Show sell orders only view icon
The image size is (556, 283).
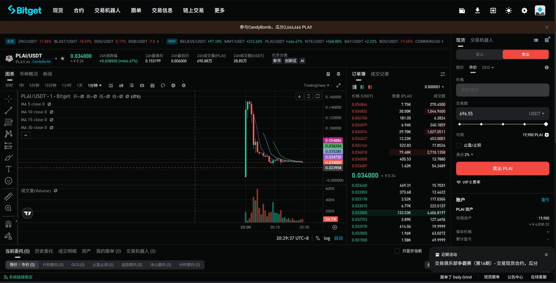coord(369,87)
